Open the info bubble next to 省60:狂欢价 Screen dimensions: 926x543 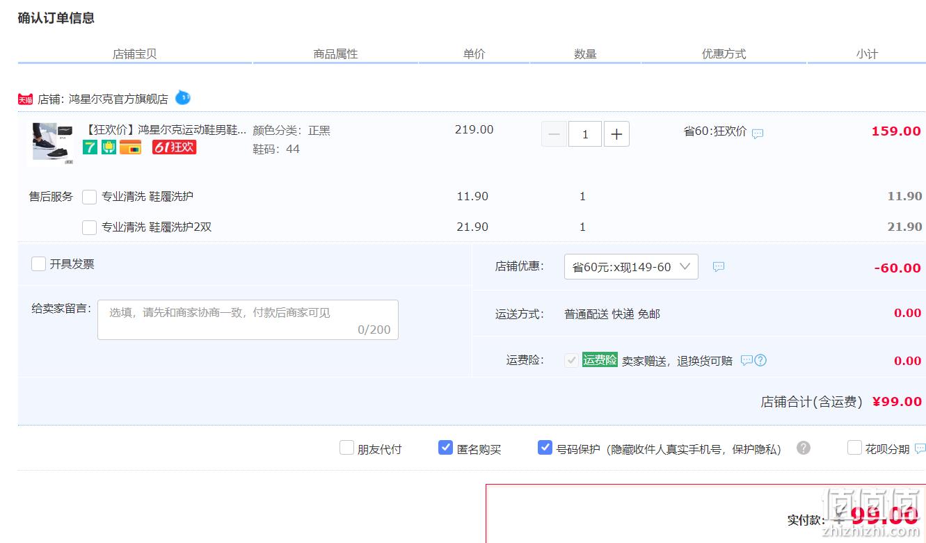click(758, 133)
